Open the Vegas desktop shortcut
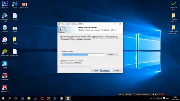This screenshot has height=101, width=180. tap(15, 5)
